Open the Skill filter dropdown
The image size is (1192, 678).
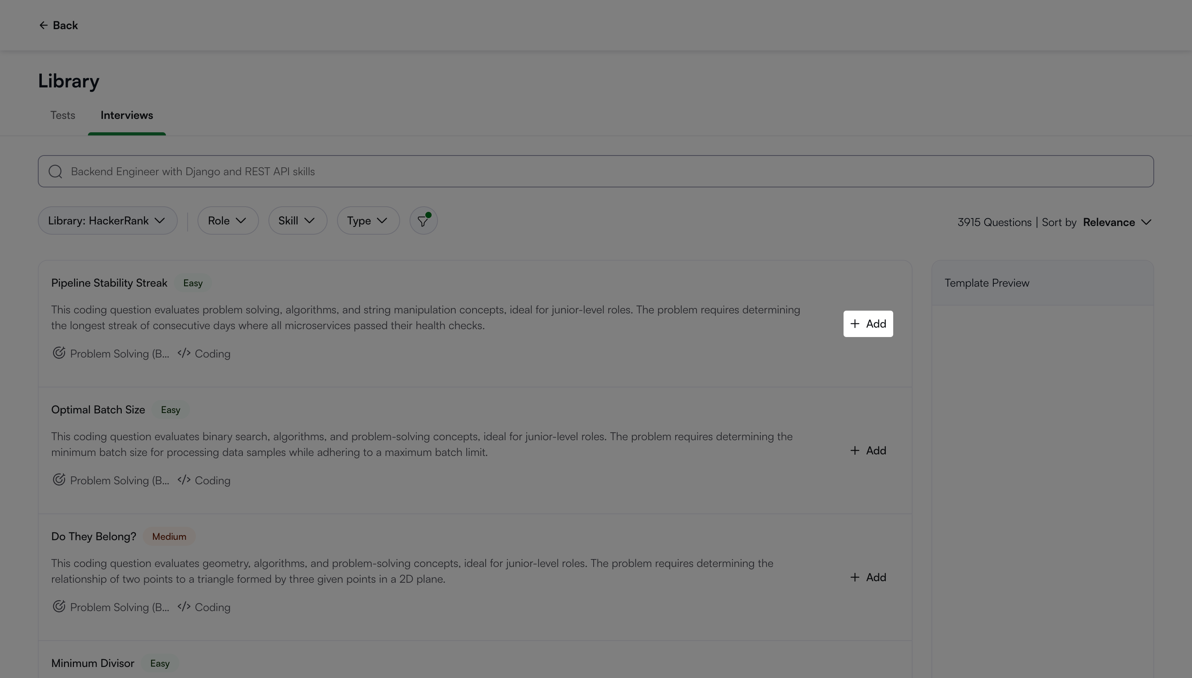coord(298,221)
